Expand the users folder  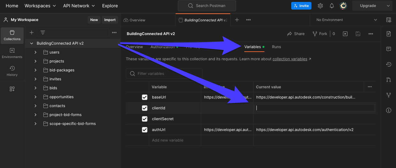[x=35, y=52]
